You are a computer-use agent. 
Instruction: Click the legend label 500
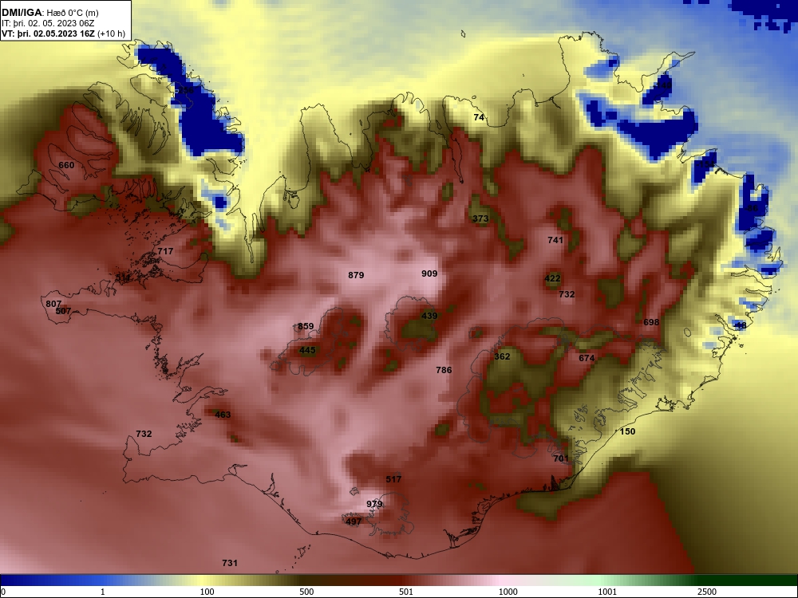(x=307, y=592)
